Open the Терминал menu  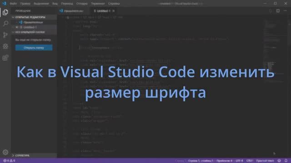point(98,4)
